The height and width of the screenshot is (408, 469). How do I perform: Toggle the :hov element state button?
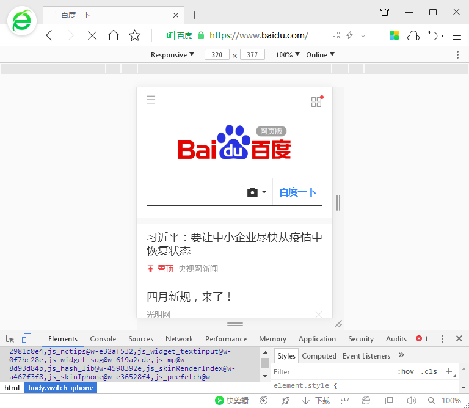point(405,371)
